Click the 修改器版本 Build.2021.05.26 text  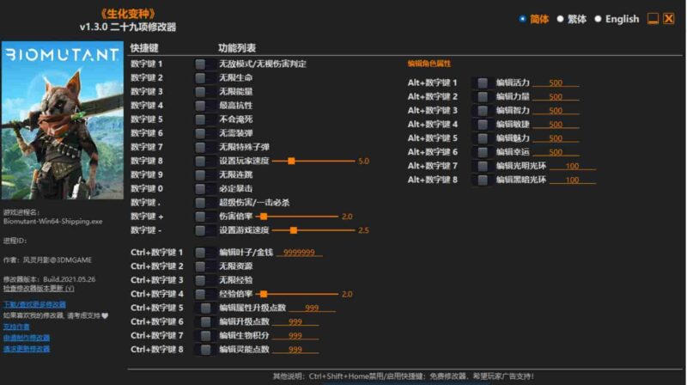click(49, 279)
